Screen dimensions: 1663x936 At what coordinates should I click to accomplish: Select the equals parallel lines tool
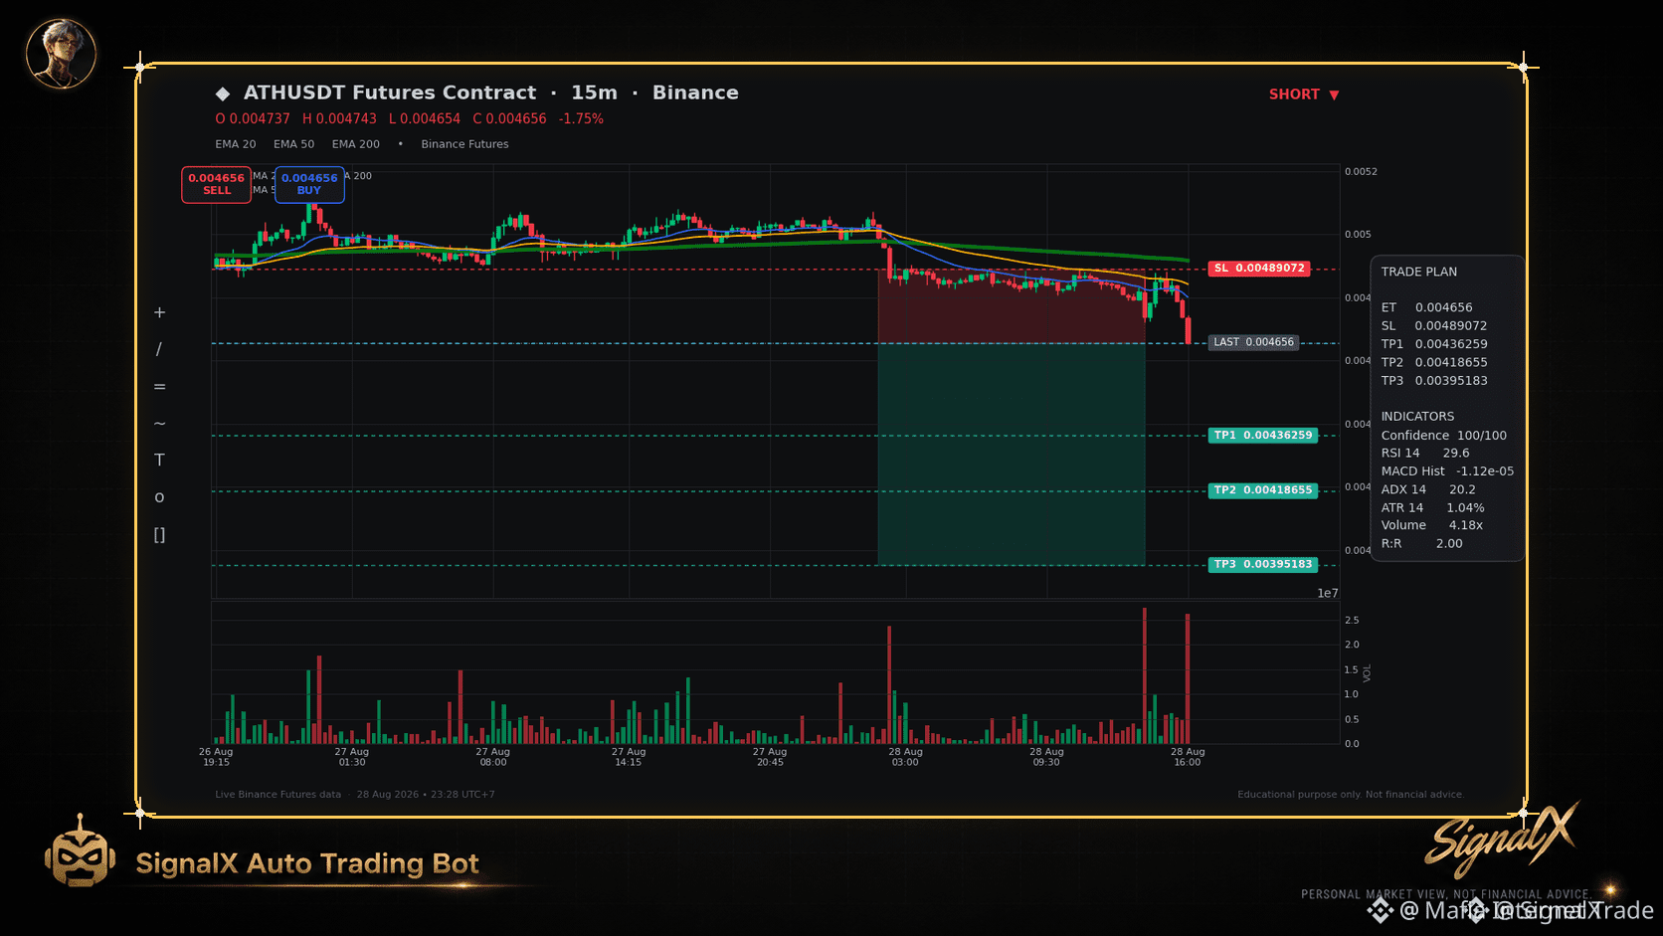[159, 386]
